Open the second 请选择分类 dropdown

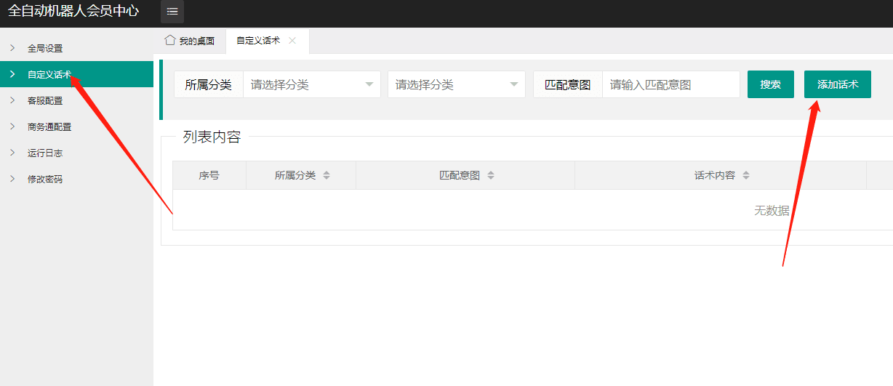click(456, 84)
